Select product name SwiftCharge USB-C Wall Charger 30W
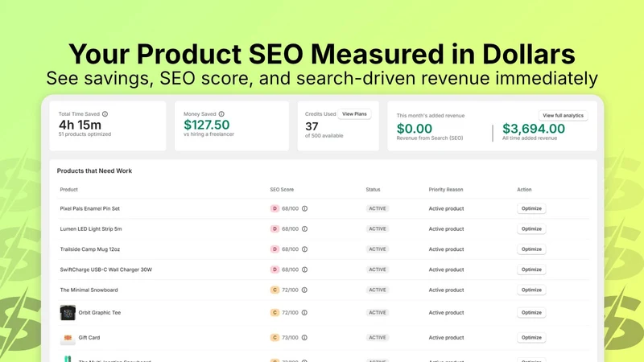Image resolution: width=644 pixels, height=362 pixels. pos(106,269)
